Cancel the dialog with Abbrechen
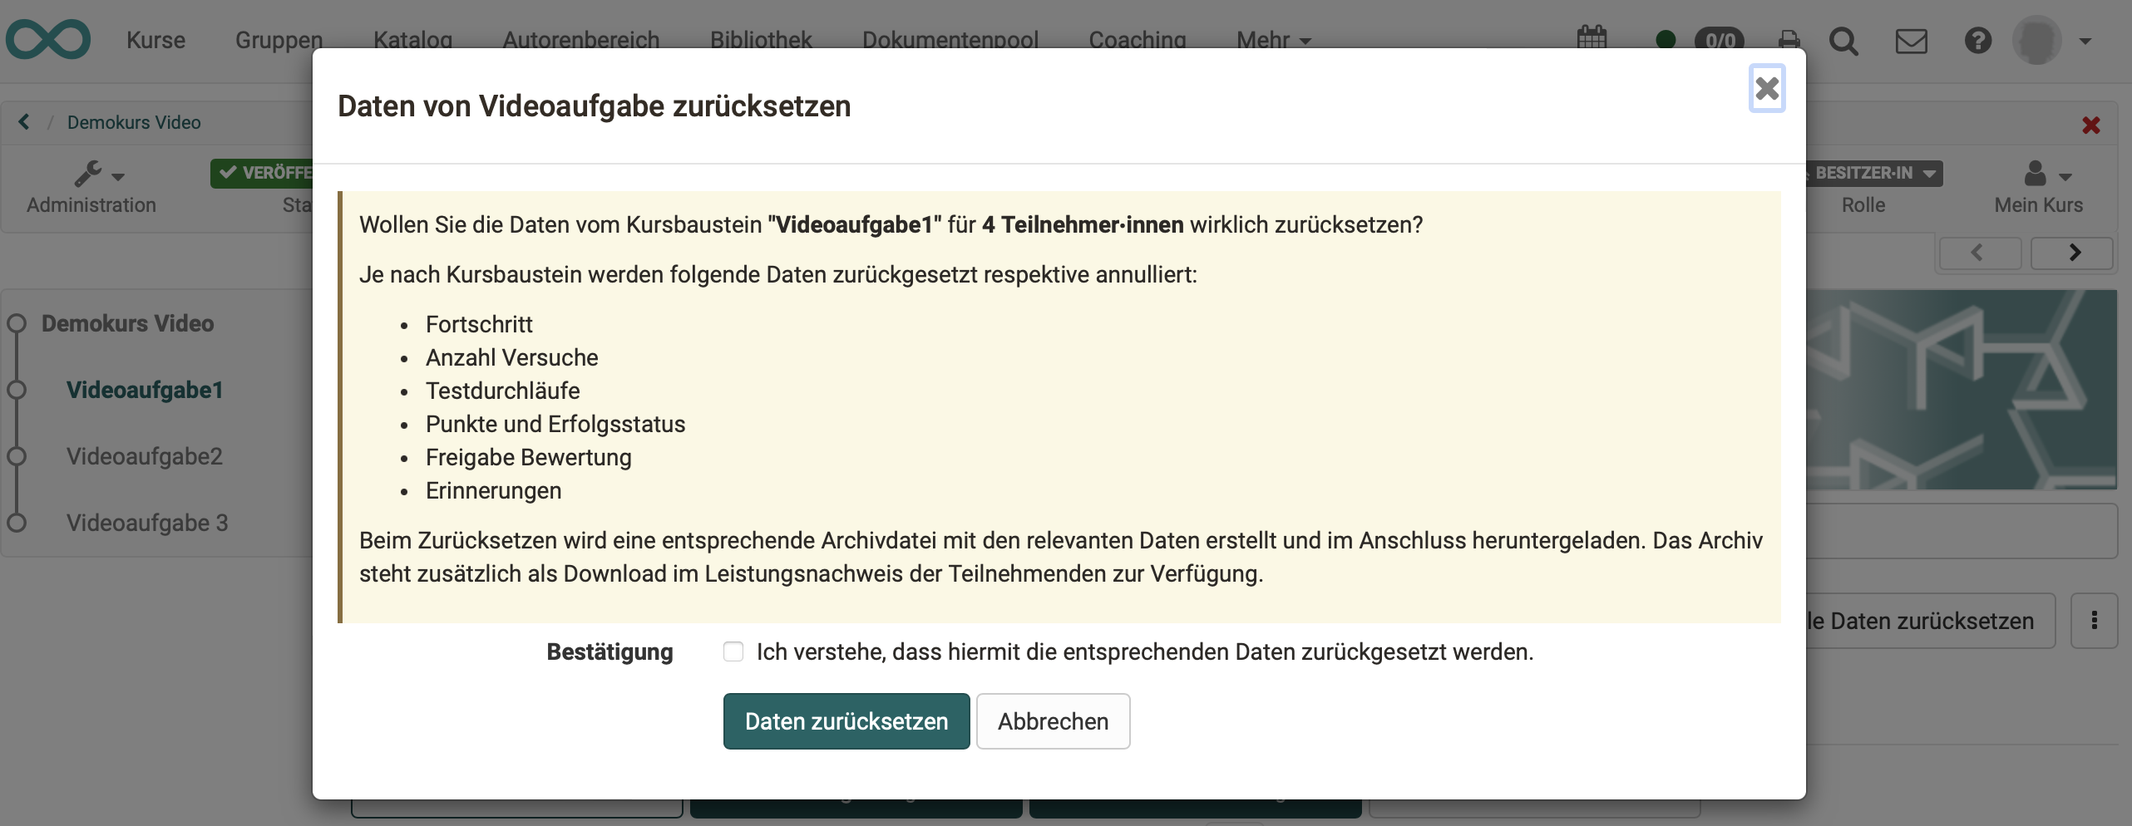This screenshot has width=2132, height=826. tap(1053, 721)
